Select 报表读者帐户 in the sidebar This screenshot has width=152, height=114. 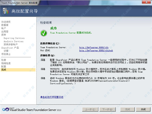[x=11, y=44]
